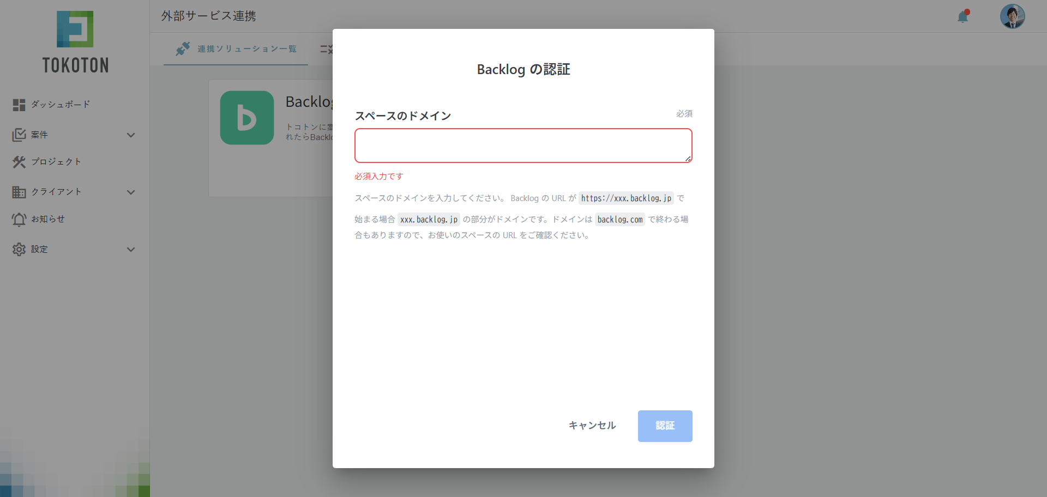
Task: Click the スペースのドメイン field label
Action: (x=403, y=116)
